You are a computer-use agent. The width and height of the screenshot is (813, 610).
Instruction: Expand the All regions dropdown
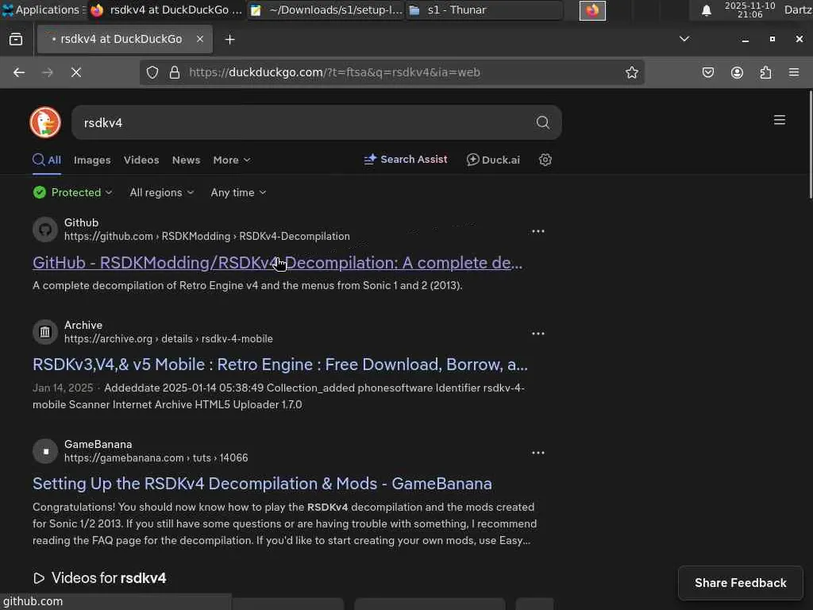tap(162, 192)
